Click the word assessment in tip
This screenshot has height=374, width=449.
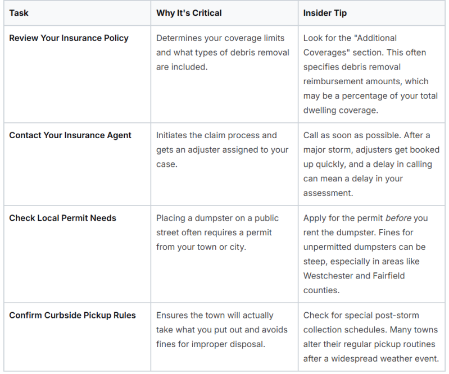pyautogui.click(x=328, y=193)
